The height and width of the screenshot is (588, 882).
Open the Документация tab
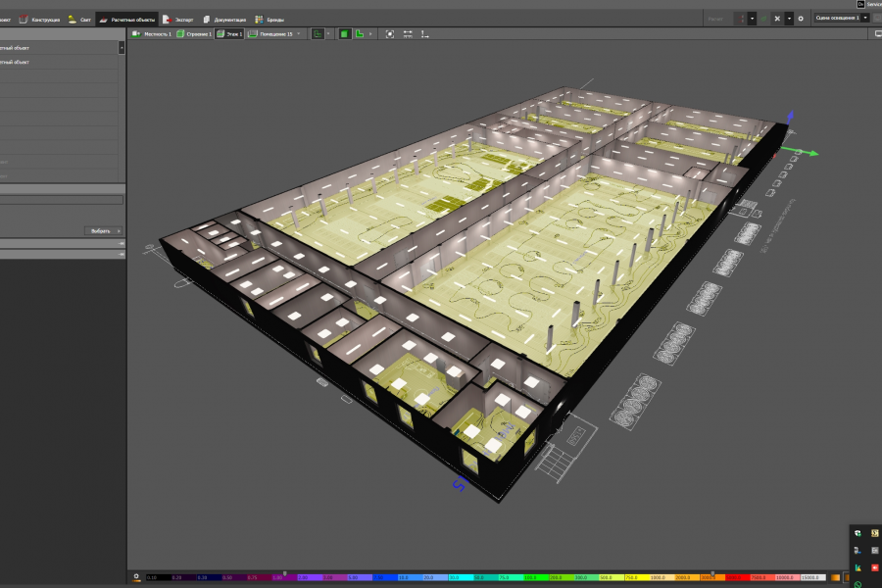223,20
